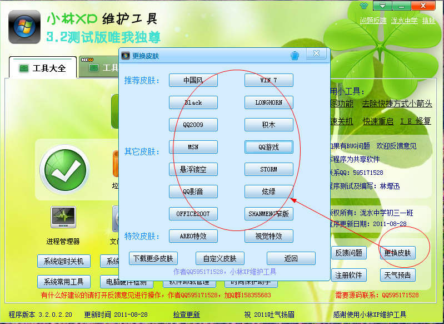Open 自定义皮肤 custom skin option
444x324 pixels.
tap(219, 258)
